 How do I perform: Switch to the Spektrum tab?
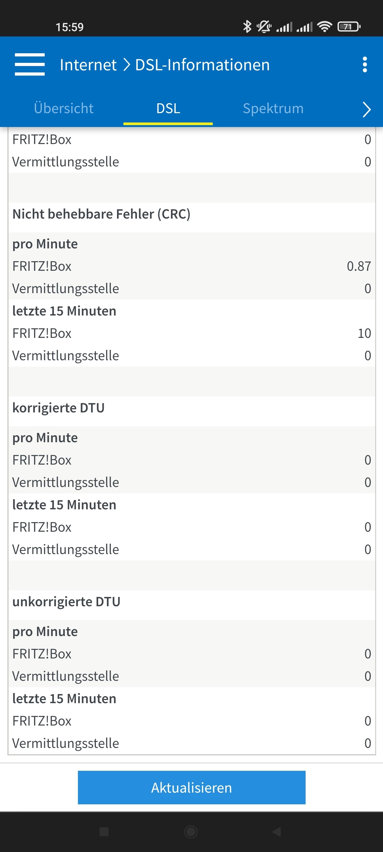(x=273, y=108)
